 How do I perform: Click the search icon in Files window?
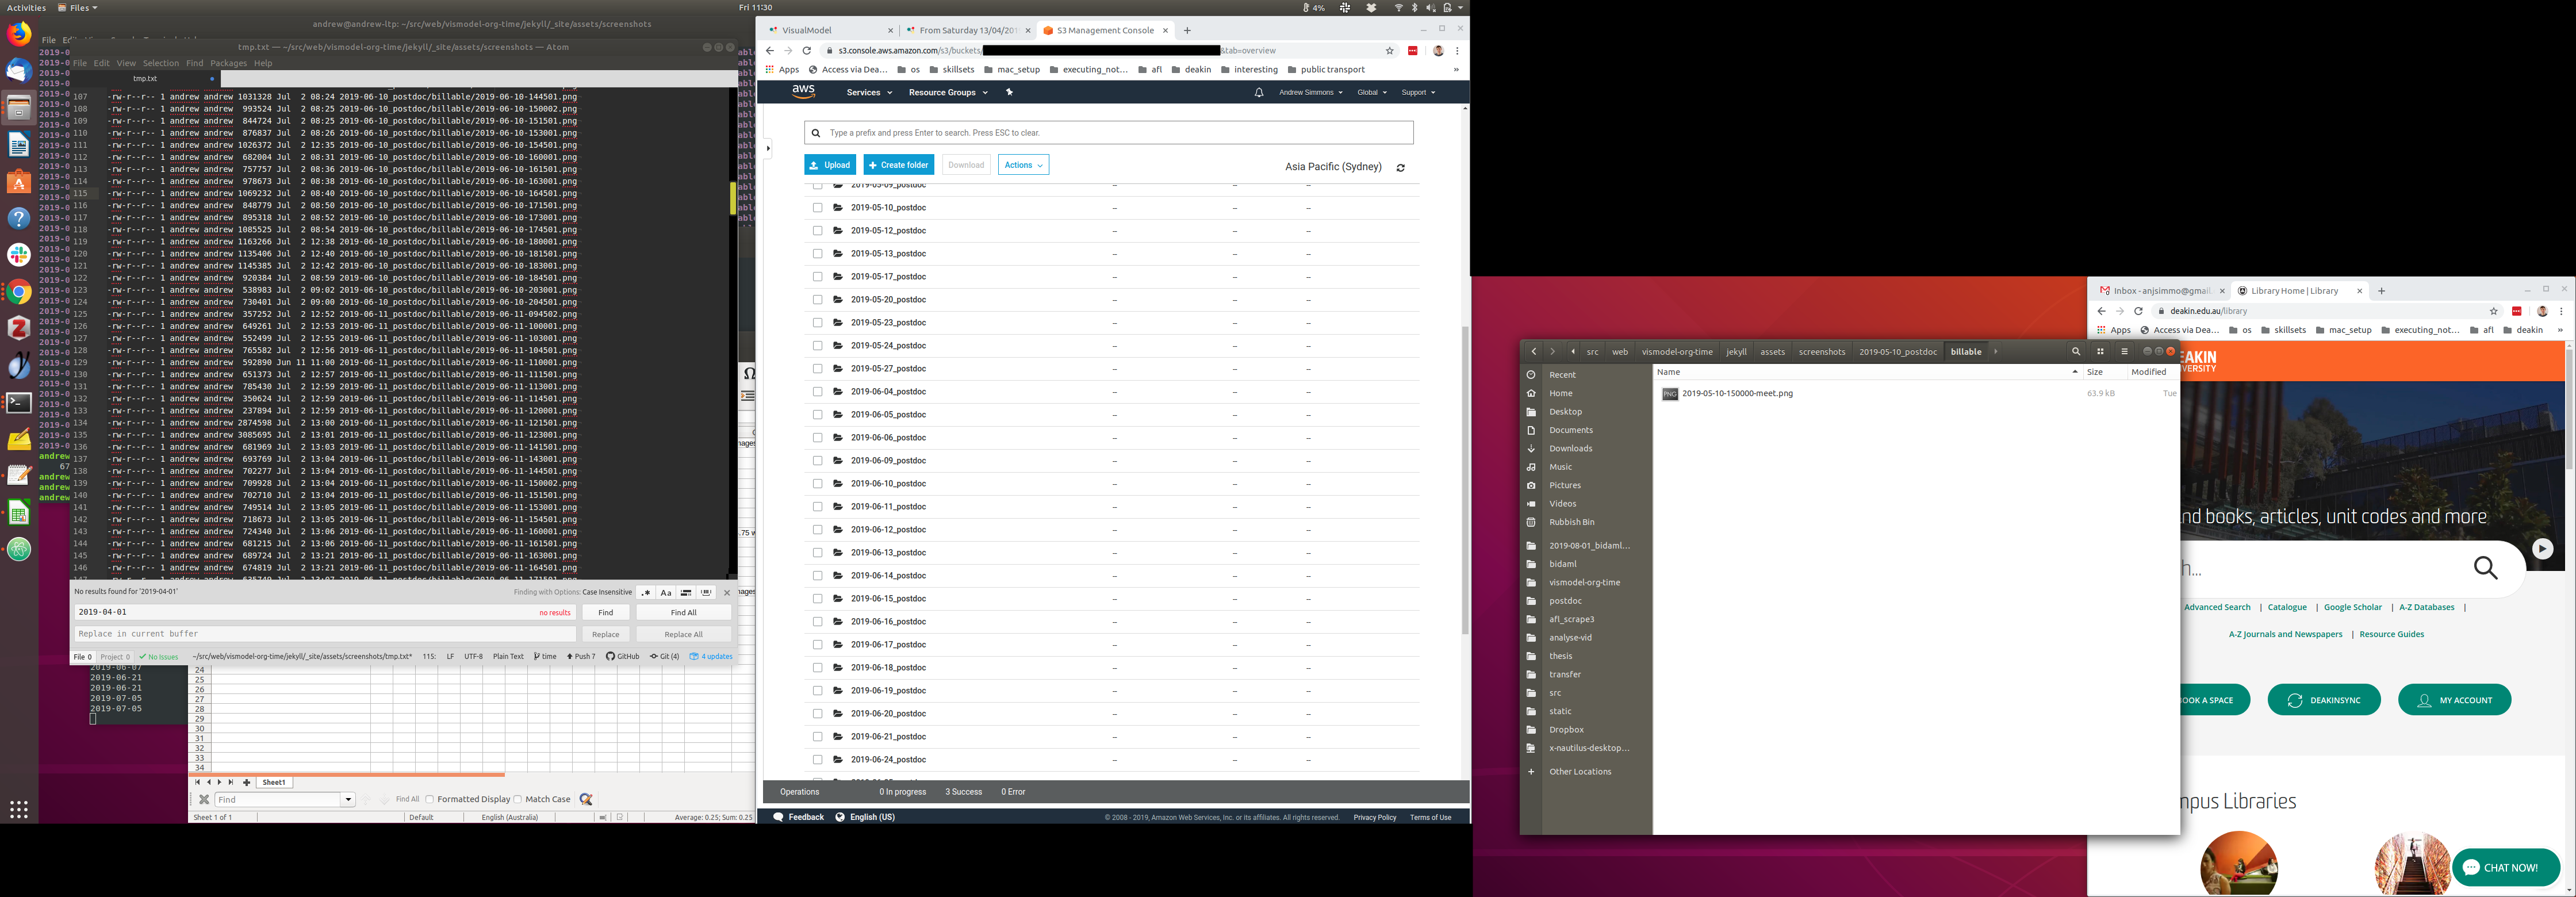coord(2076,352)
